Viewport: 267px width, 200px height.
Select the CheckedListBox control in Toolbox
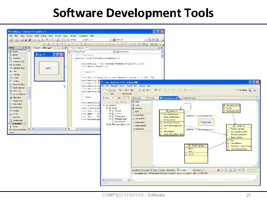tap(18, 61)
